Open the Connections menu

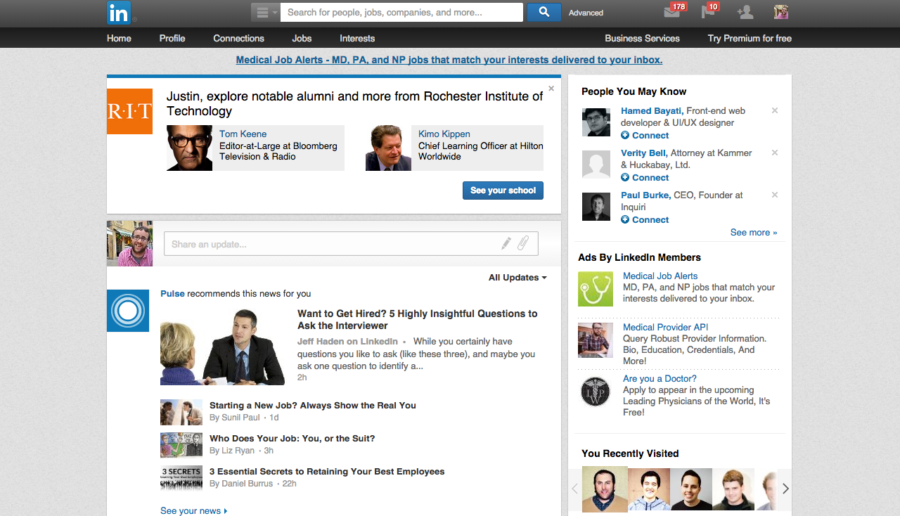pos(239,38)
